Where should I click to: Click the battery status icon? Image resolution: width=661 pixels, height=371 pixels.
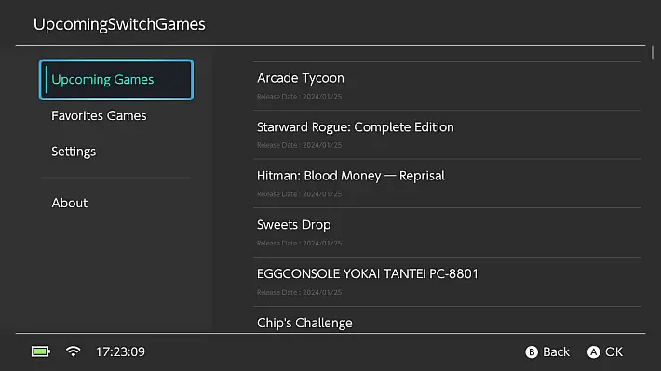41,351
